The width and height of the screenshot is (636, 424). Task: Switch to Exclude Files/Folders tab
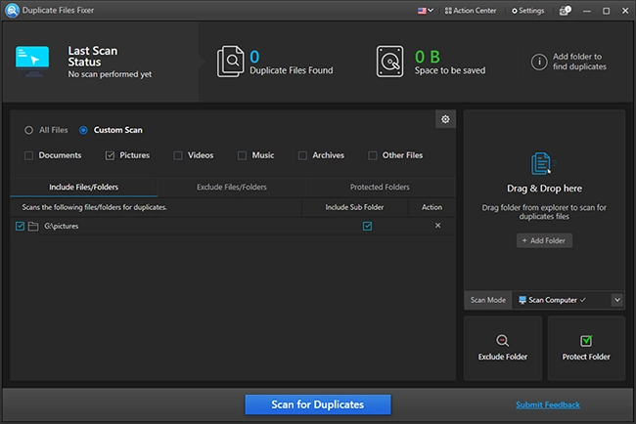point(232,188)
